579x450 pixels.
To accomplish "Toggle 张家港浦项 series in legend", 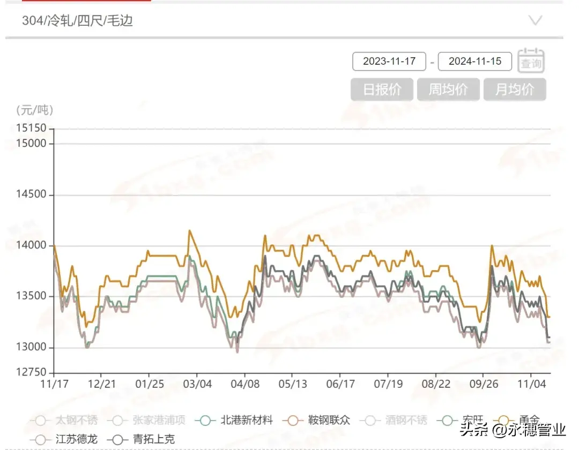I will pos(117,420).
